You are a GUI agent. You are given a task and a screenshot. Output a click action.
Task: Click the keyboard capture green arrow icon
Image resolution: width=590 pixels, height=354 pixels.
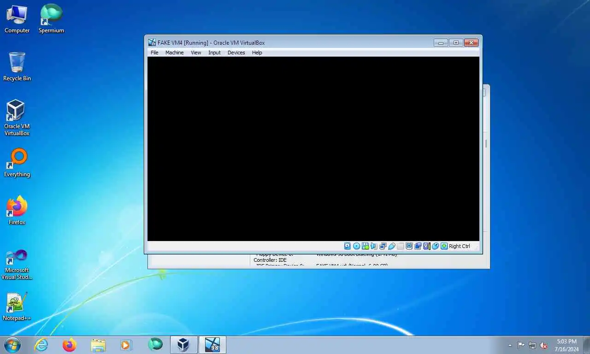coord(444,246)
